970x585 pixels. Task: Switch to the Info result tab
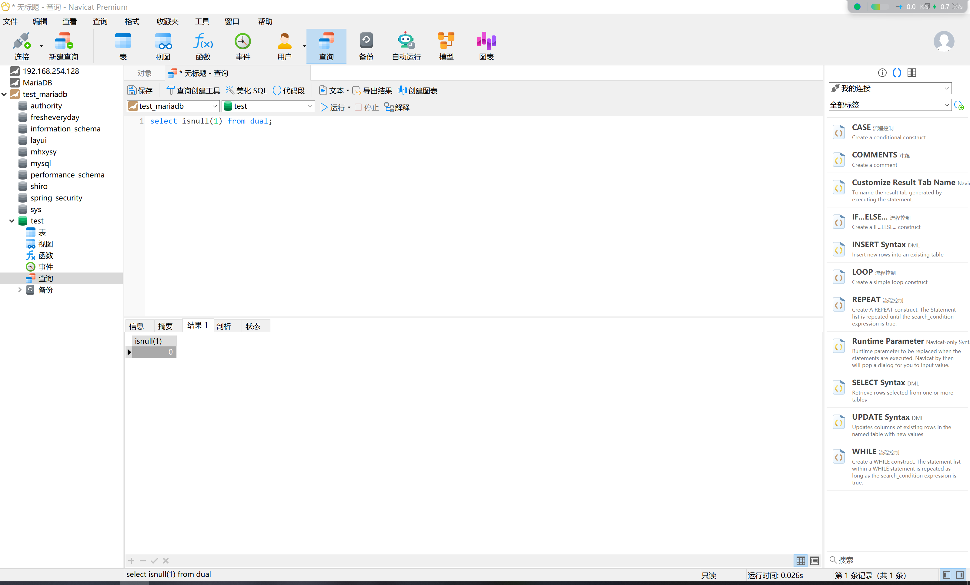click(136, 326)
